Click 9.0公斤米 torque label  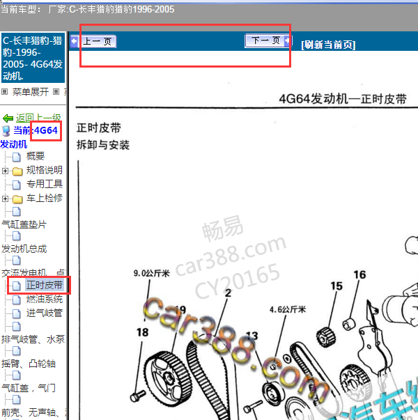pos(152,274)
